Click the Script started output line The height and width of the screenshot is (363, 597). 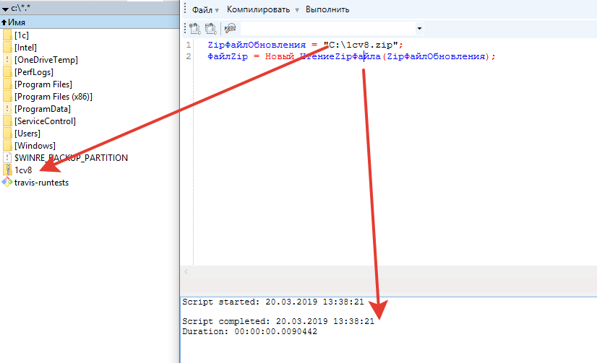pos(273,302)
